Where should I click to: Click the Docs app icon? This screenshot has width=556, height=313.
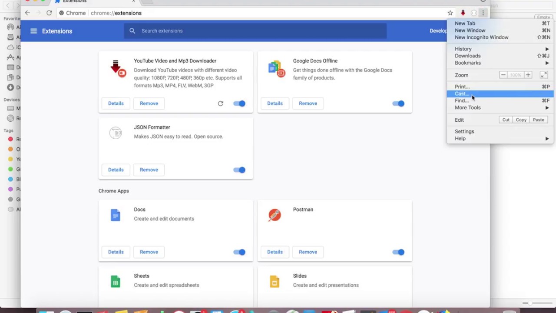click(x=116, y=215)
